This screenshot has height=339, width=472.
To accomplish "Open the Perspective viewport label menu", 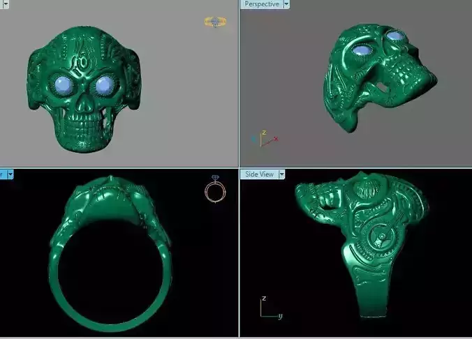I will point(262,4).
